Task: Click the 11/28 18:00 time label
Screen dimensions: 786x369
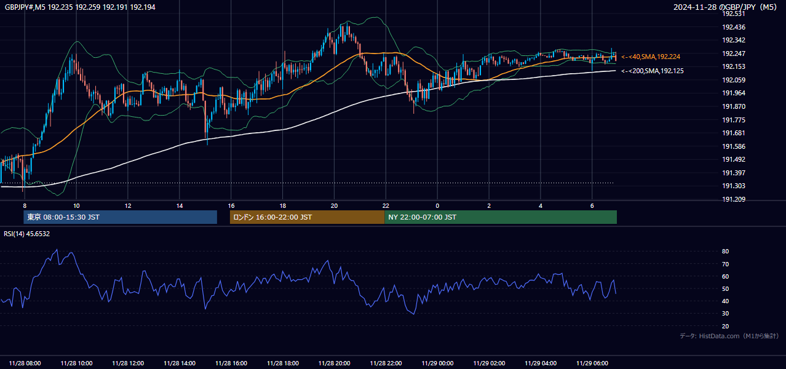Action: [x=283, y=363]
